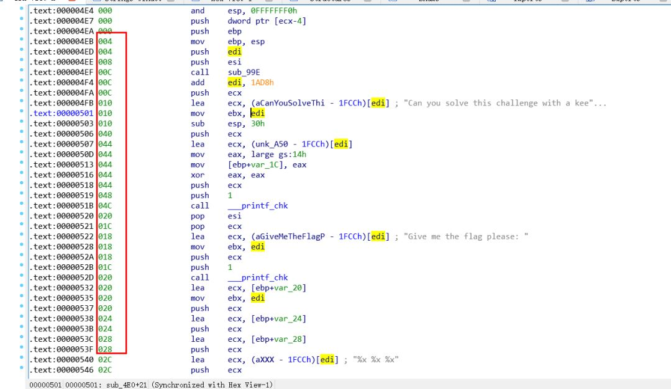Click the constant 1AD8h
This screenshot has width=671, height=389.
(x=262, y=83)
